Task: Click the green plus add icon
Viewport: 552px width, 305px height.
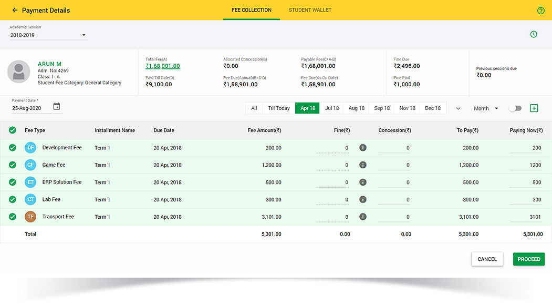Action: (x=534, y=108)
